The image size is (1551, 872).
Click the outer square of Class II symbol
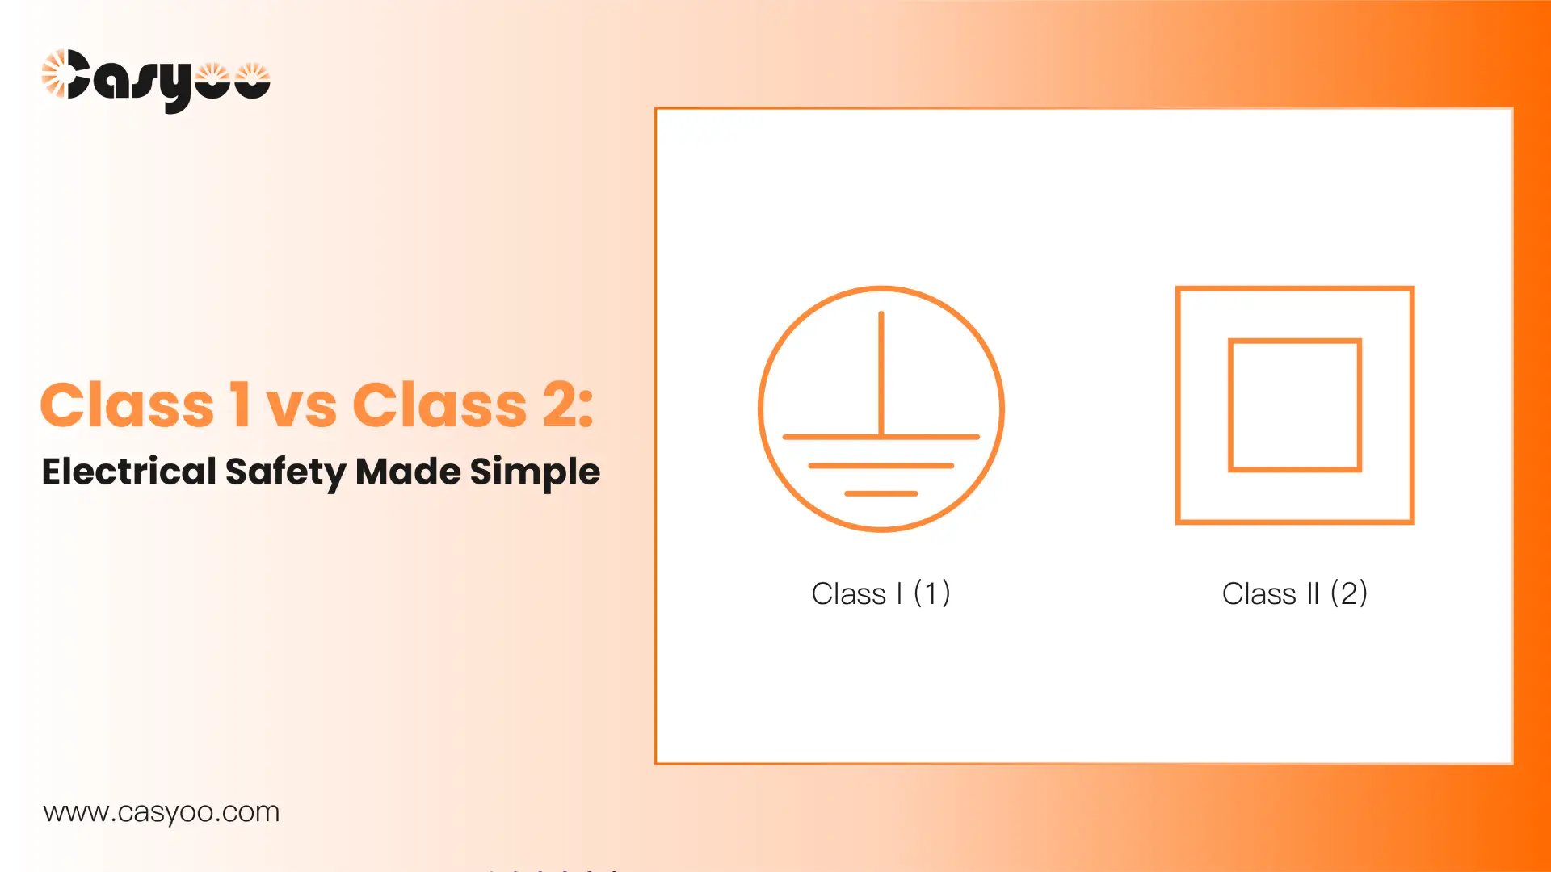click(1294, 287)
